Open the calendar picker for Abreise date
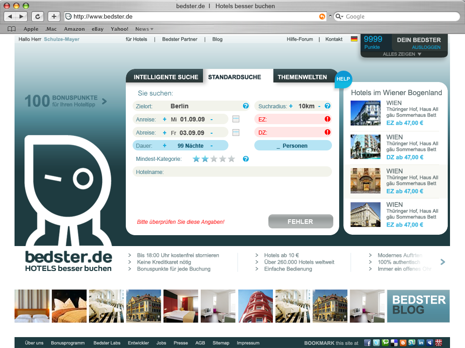The height and width of the screenshot is (348, 465). click(236, 132)
